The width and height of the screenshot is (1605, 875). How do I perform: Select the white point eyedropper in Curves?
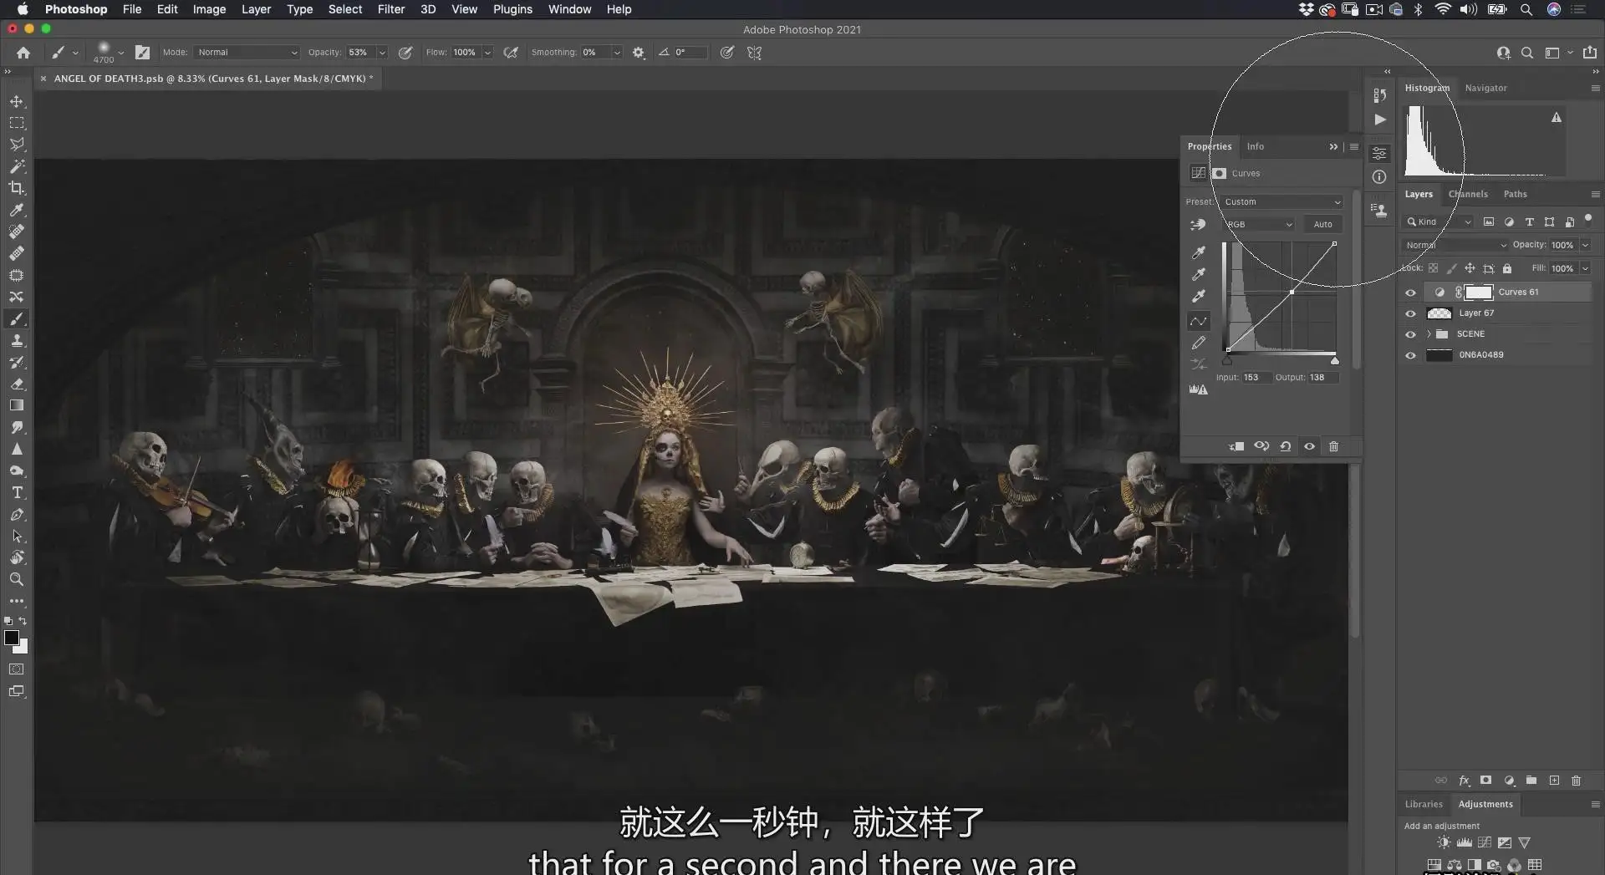tap(1199, 296)
